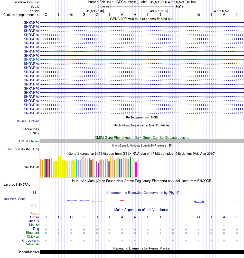Click the 'Layered H3K27Ac' label
The width and height of the screenshot is (244, 258).
click(x=17, y=184)
